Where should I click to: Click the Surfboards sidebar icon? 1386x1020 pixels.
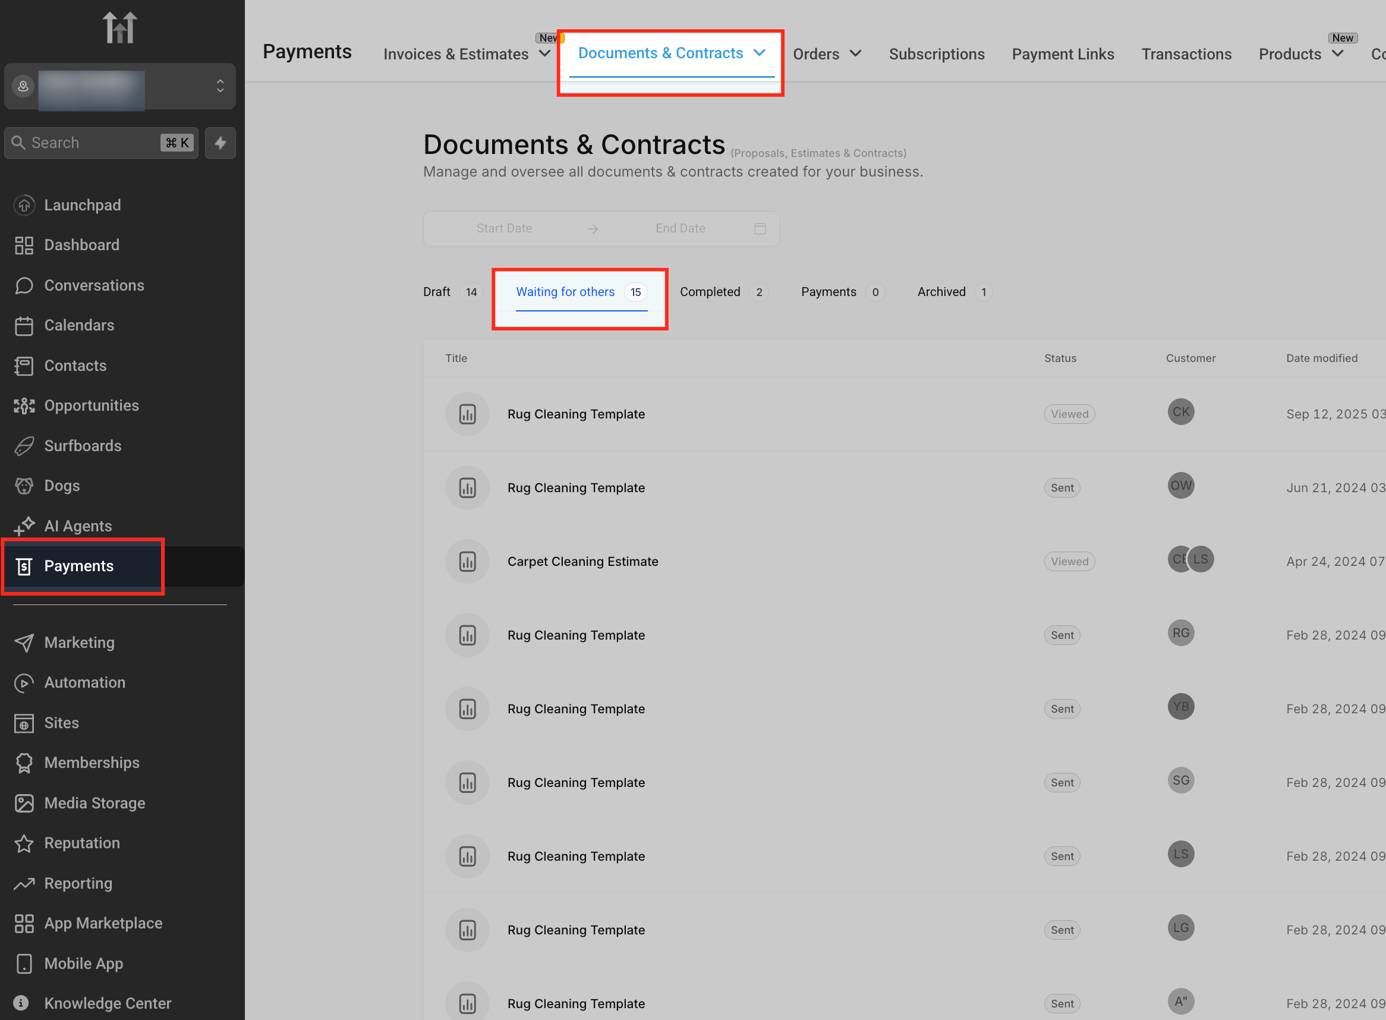pos(24,446)
